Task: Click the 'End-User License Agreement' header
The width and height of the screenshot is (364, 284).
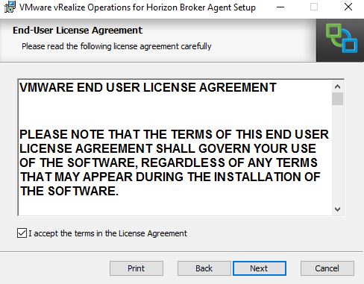Action: [78, 31]
